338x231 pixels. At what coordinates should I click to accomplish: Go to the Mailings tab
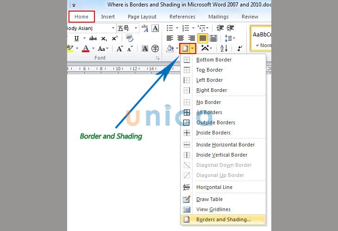[219, 17]
